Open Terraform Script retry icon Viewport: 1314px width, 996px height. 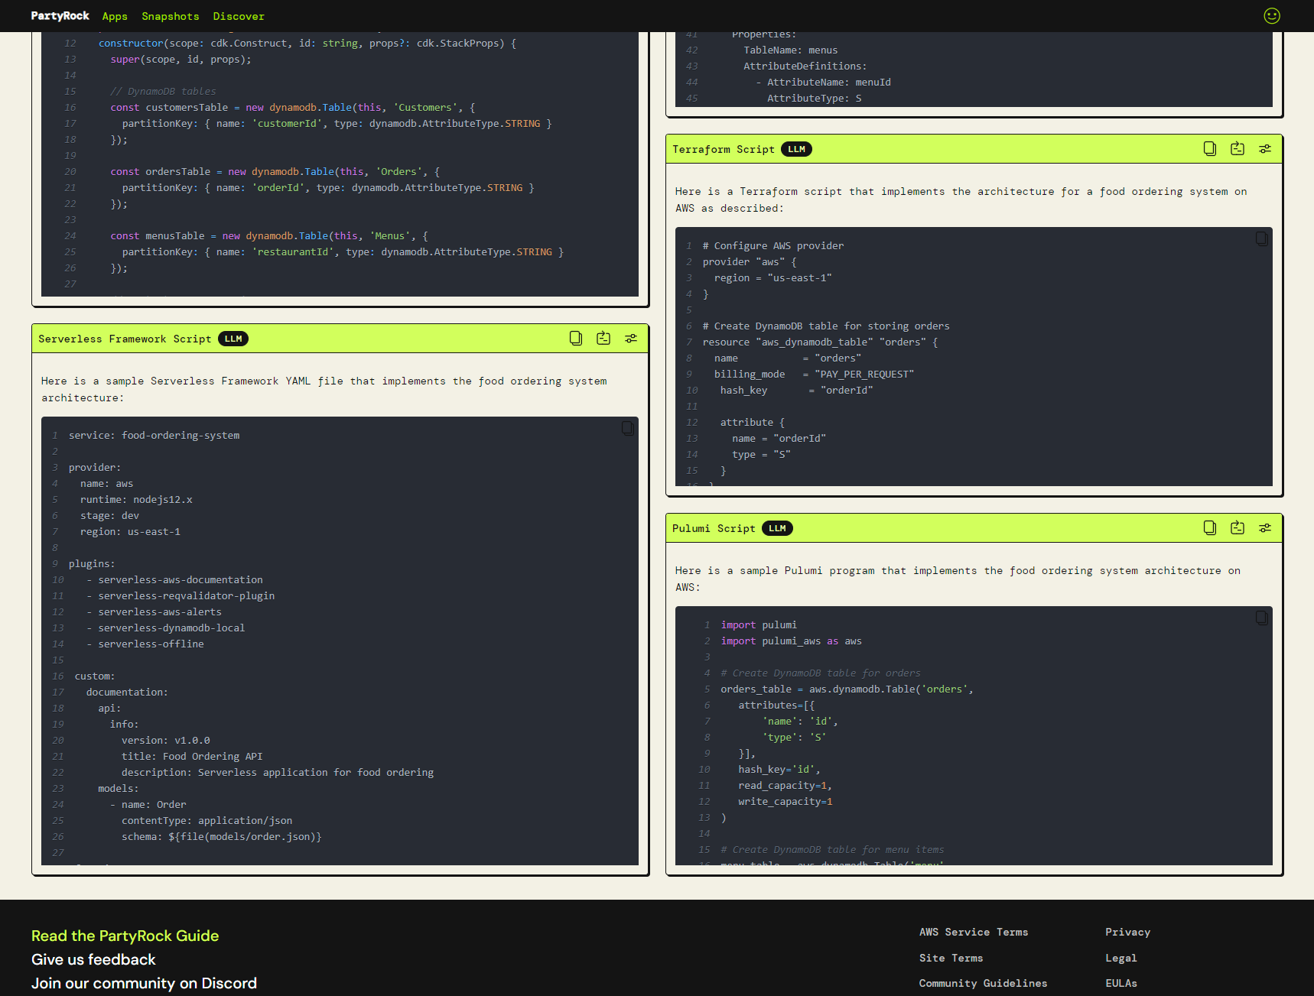pyautogui.click(x=1238, y=149)
